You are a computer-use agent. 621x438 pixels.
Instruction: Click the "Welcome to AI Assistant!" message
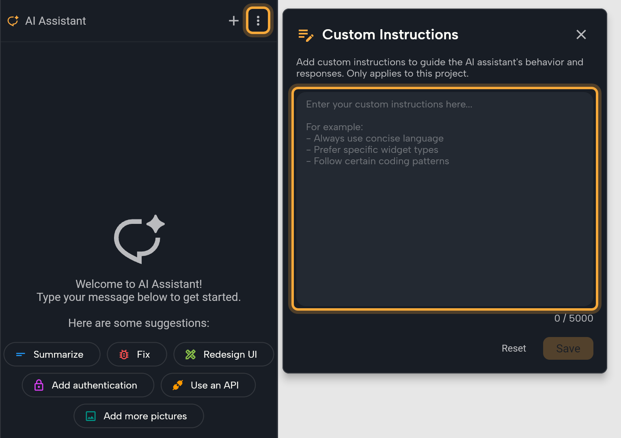coord(139,284)
